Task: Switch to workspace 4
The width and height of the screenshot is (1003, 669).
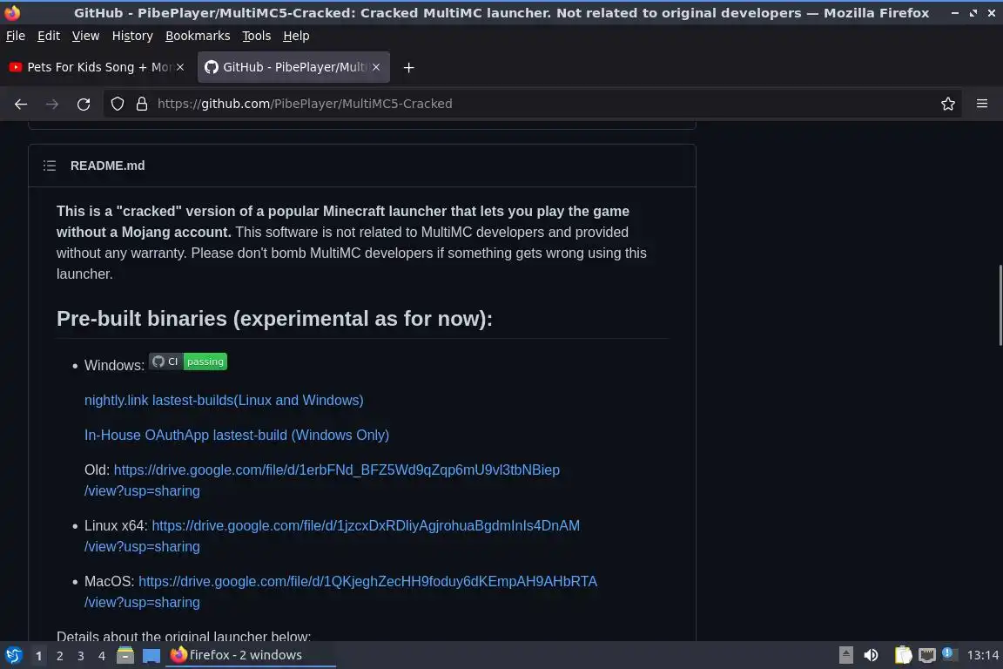Action: (102, 656)
